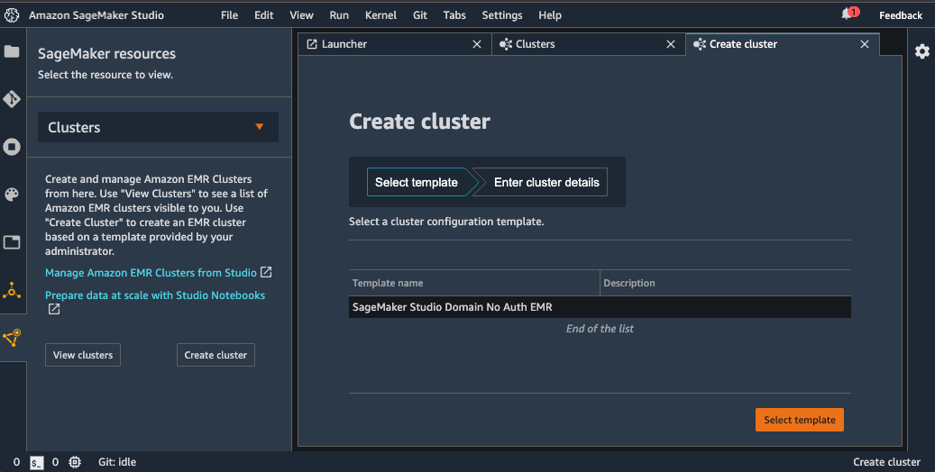Switch to the Launcher tab
935x472 pixels.
tap(344, 44)
